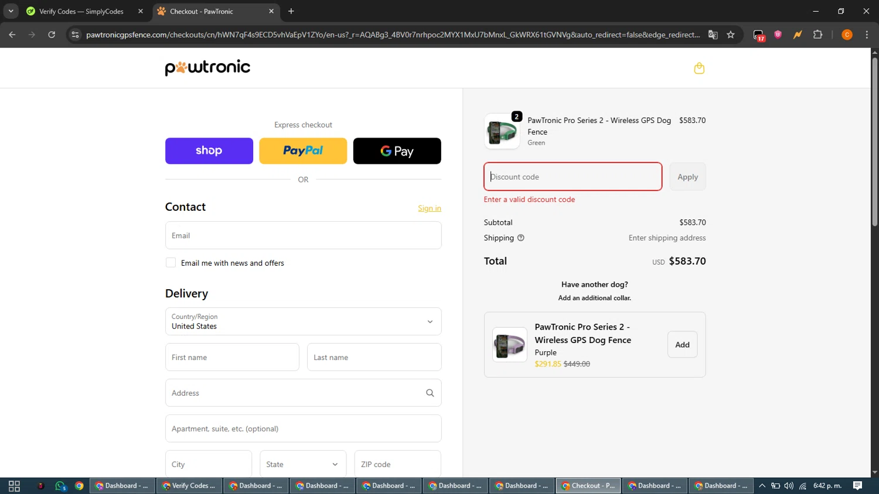Choose PayPal express checkout

303,151
